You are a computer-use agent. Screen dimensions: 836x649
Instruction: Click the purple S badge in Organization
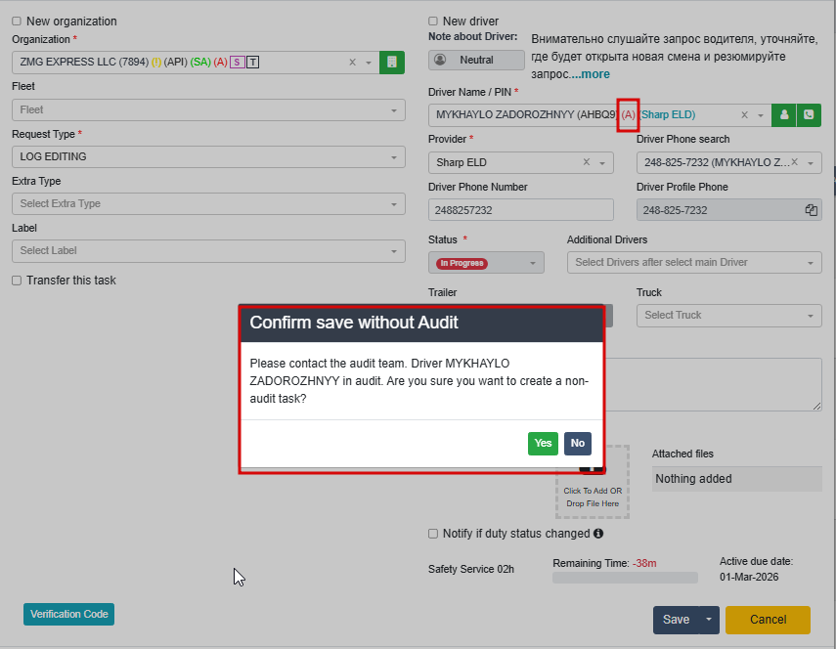237,63
